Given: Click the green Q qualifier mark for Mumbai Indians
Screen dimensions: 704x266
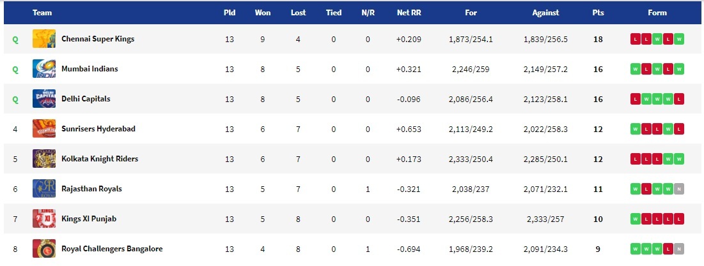Looking at the screenshot, I should click(x=15, y=70).
